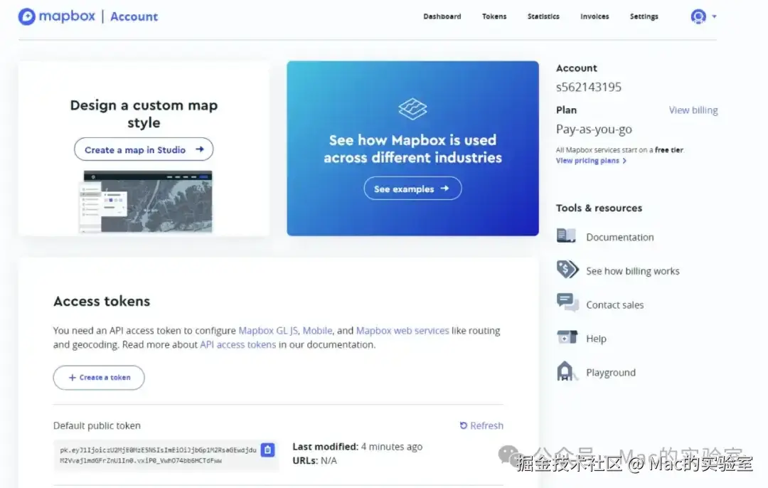Open the API access tokens documentation link
The image size is (768, 488).
[238, 344]
